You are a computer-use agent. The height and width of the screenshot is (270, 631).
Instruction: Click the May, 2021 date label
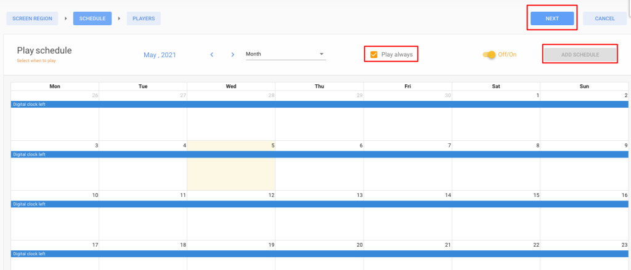(160, 55)
